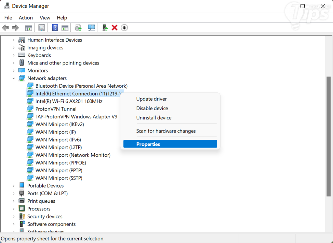This screenshot has height=243, width=333.
Task: Click the Imaging devices category icon
Action: tap(22, 47)
